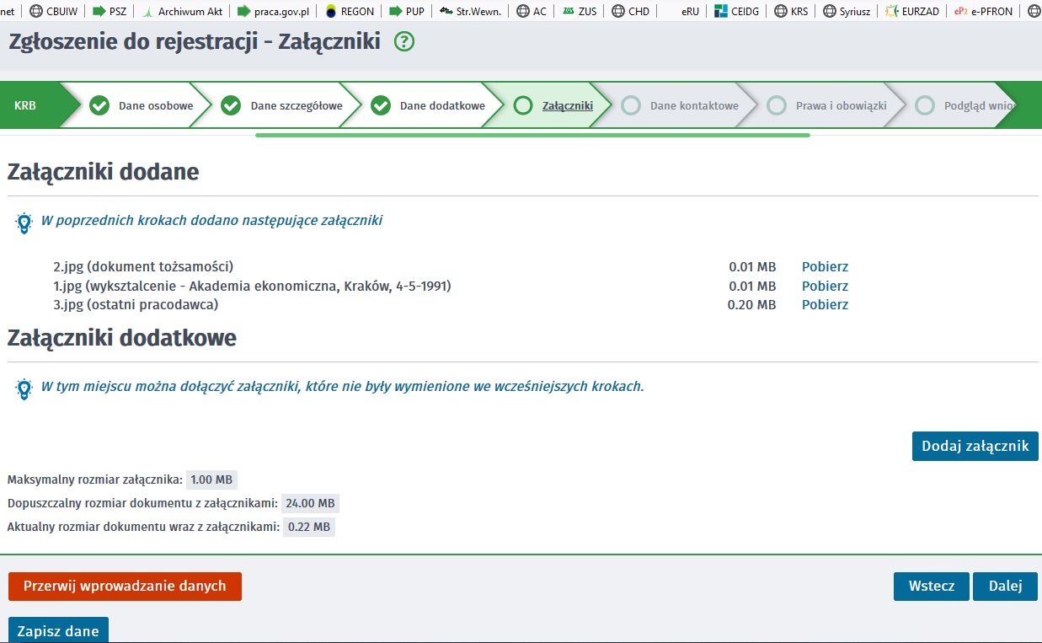Click the hint bulb icon under Załączniki dodatkowe
Viewport: 1042px width, 643px height.
pos(24,389)
